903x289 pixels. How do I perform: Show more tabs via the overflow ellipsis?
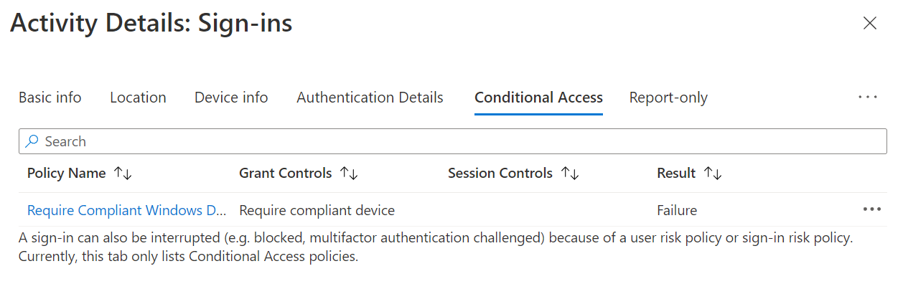pos(868,98)
